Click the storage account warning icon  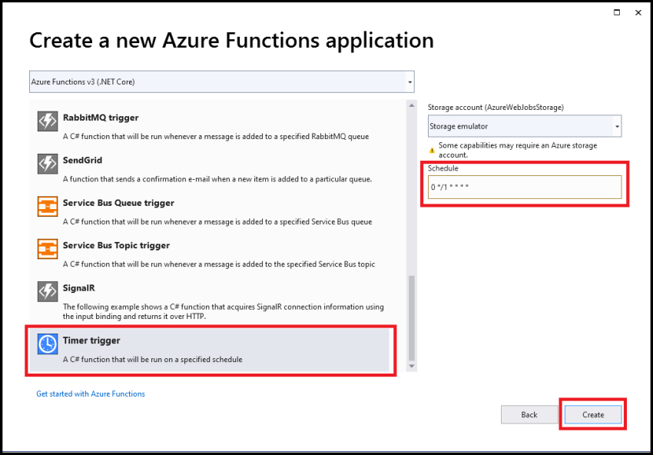(x=432, y=149)
